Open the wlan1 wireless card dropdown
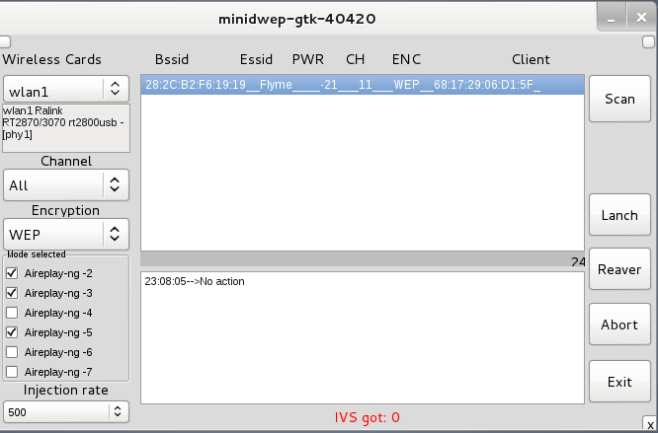 [66, 89]
